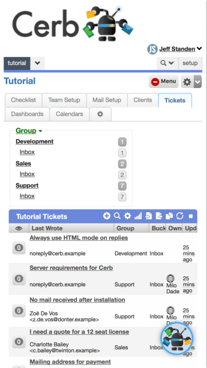Show subtotals bar chart icon
Screen dimensions: 207x368
138,216
